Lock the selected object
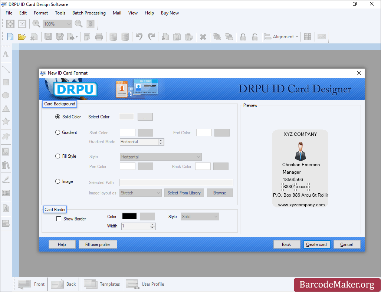The width and height of the screenshot is (381, 292). point(243,37)
